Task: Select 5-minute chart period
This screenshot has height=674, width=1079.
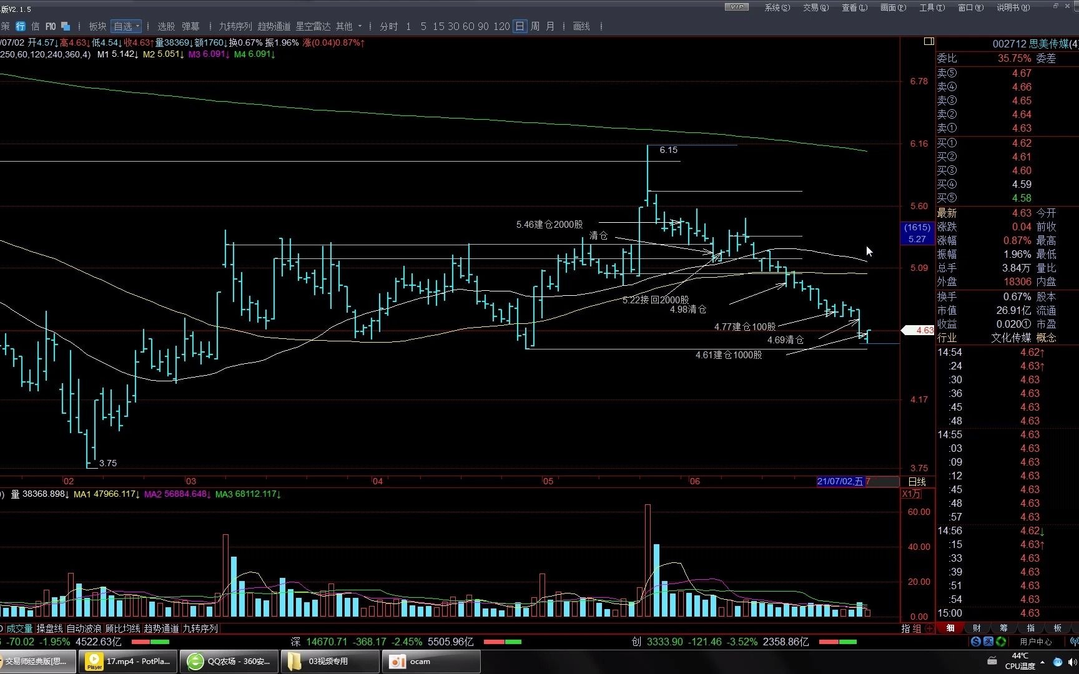Action: point(423,26)
